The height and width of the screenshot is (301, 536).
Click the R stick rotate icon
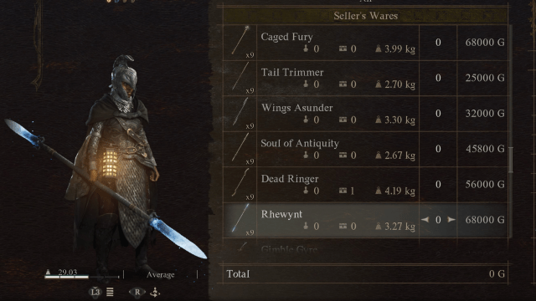[x=137, y=292]
